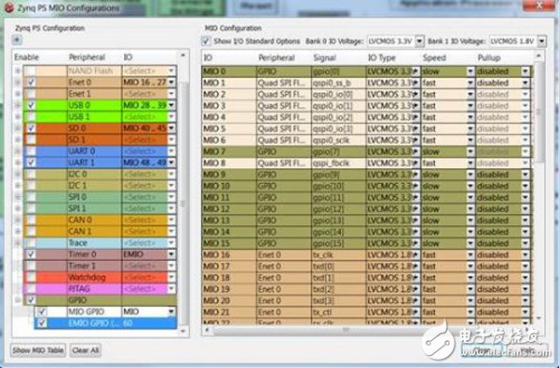Image resolution: width=559 pixels, height=368 pixels.
Task: Expand the SD 0 peripheral node
Action: (18, 128)
